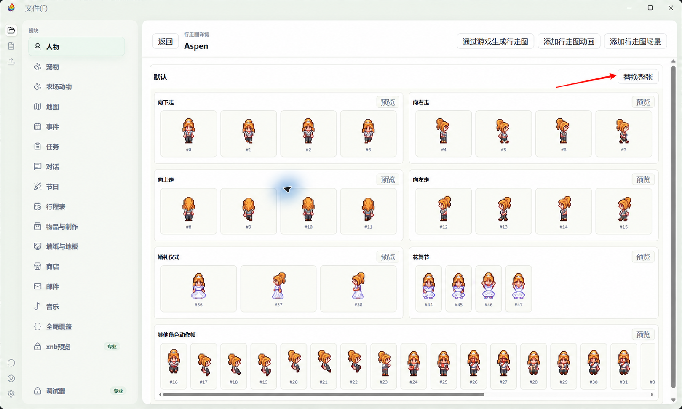The image size is (682, 409).
Task: Click the horizontal scrollbar under 其他角色动作帧
Action: (324, 395)
